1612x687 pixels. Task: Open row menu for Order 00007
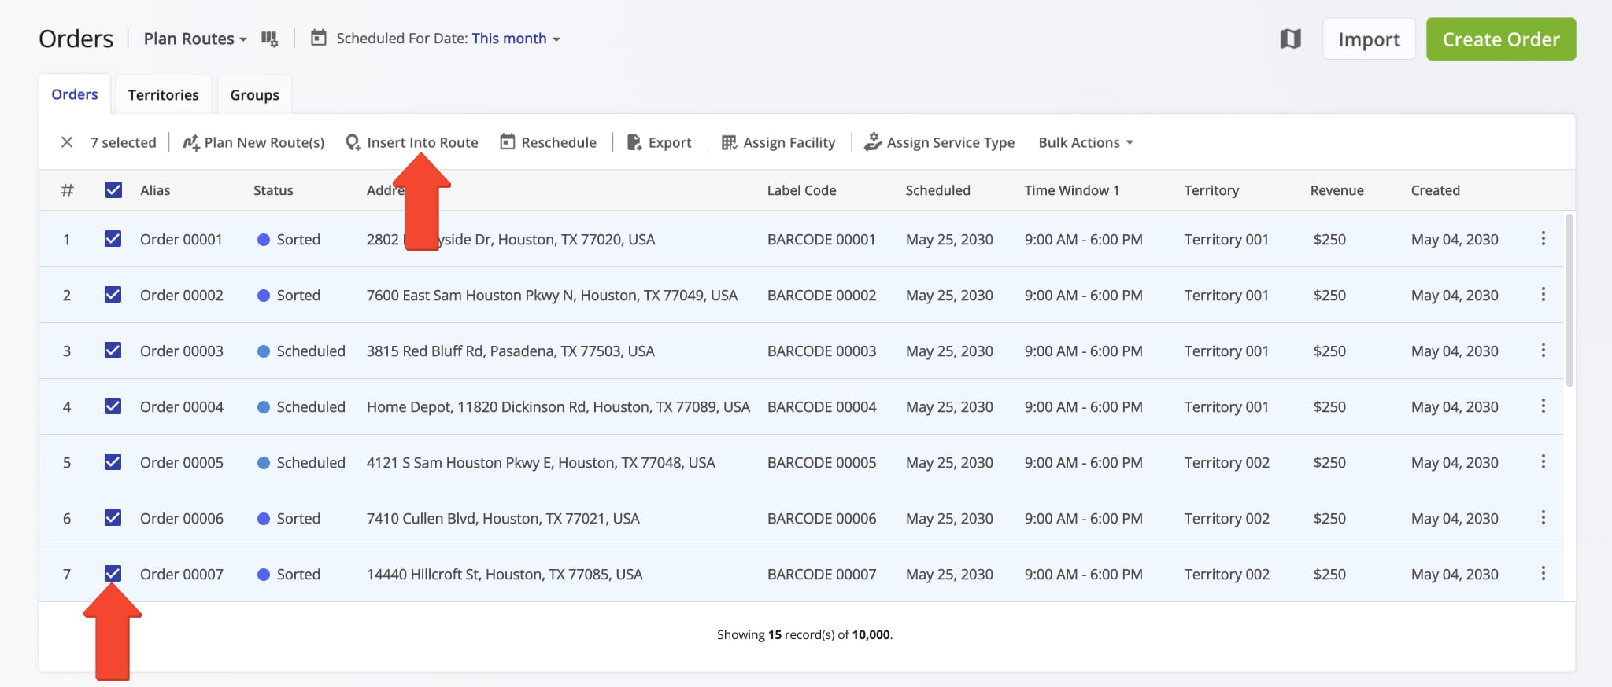click(x=1543, y=573)
